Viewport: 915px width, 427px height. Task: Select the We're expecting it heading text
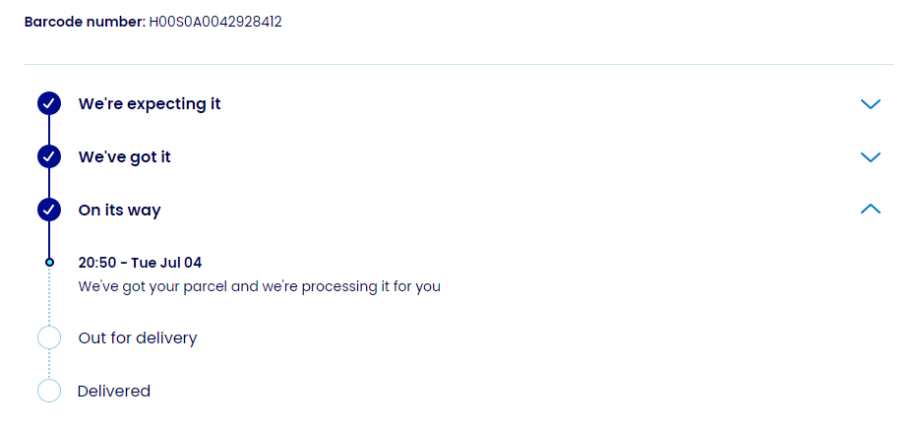pos(150,103)
